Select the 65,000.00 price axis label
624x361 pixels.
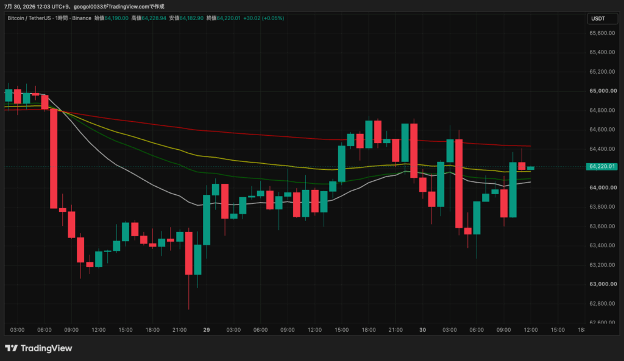pyautogui.click(x=603, y=91)
